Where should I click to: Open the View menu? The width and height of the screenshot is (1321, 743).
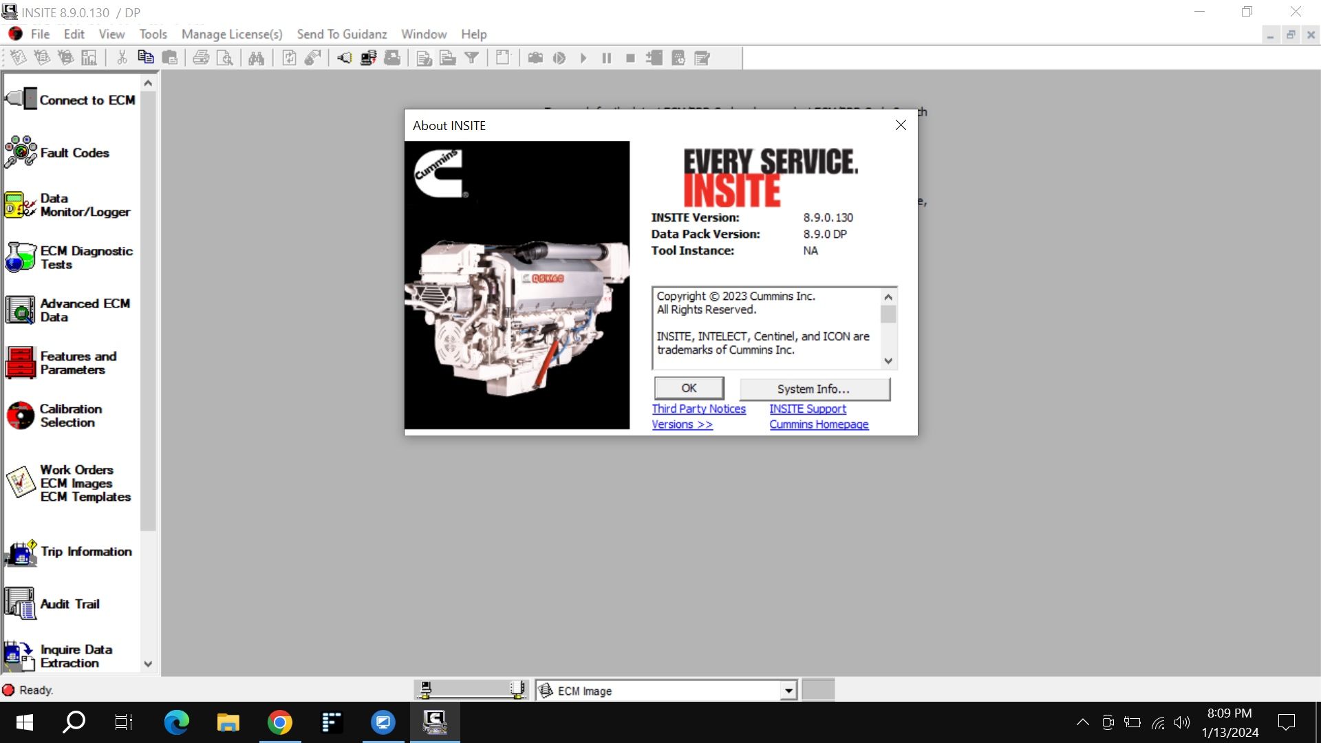[111, 34]
